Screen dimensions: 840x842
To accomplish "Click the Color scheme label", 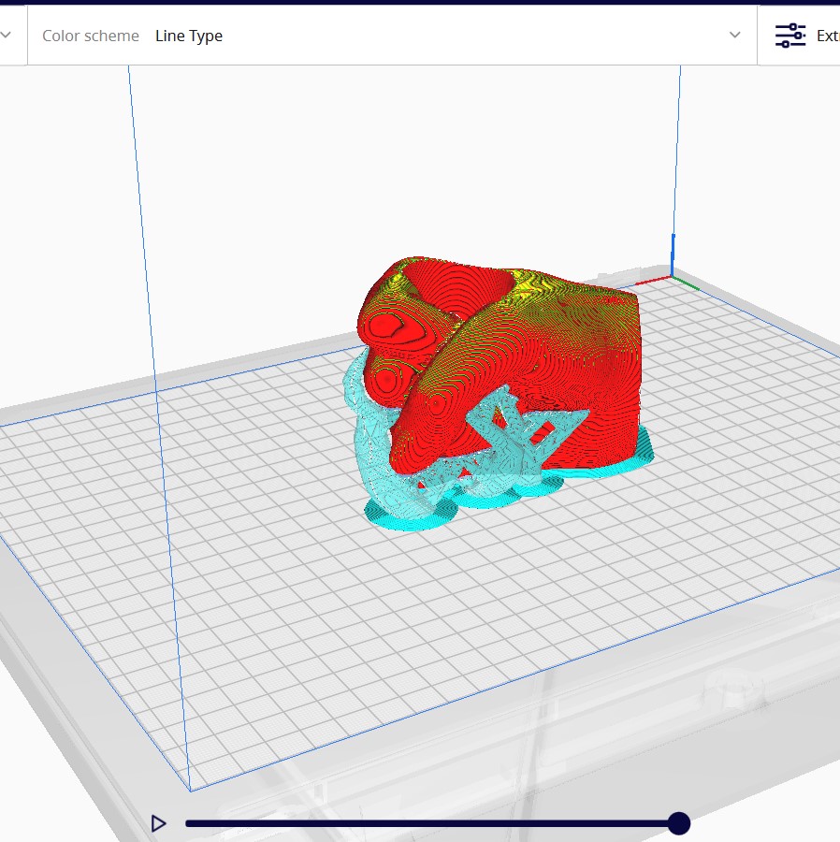I will coord(91,36).
